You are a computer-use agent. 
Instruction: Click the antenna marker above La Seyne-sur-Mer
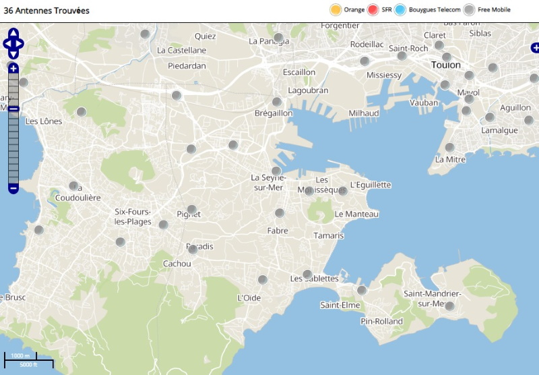point(276,171)
